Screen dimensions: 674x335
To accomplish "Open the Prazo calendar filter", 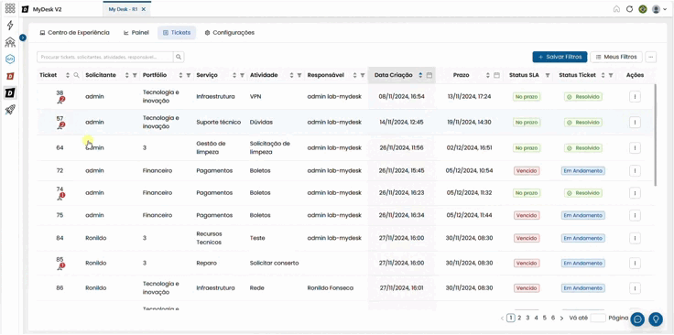I will [x=496, y=75].
